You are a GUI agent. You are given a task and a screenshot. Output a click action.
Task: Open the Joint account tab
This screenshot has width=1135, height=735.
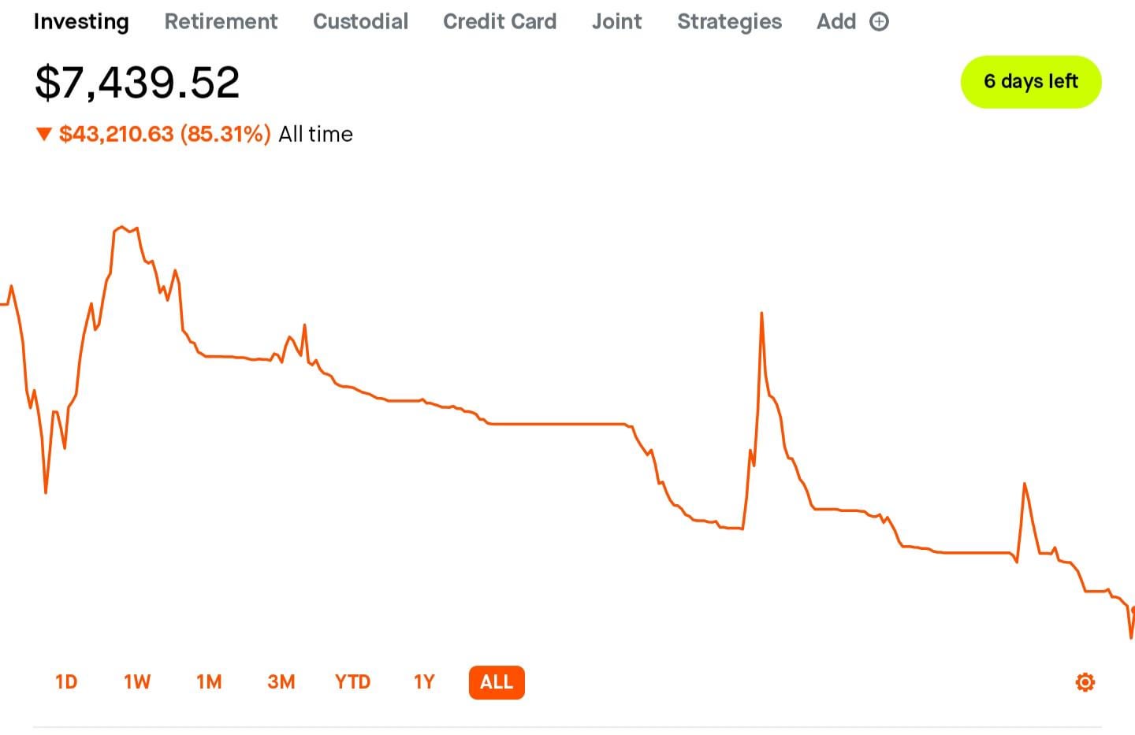[x=616, y=22]
